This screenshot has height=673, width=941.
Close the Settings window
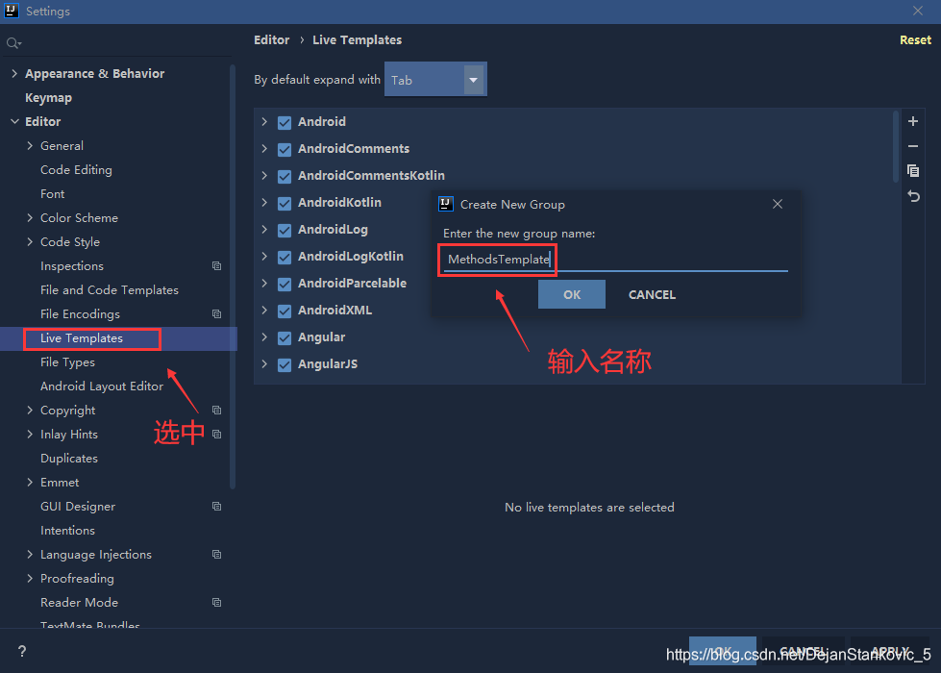[918, 11]
